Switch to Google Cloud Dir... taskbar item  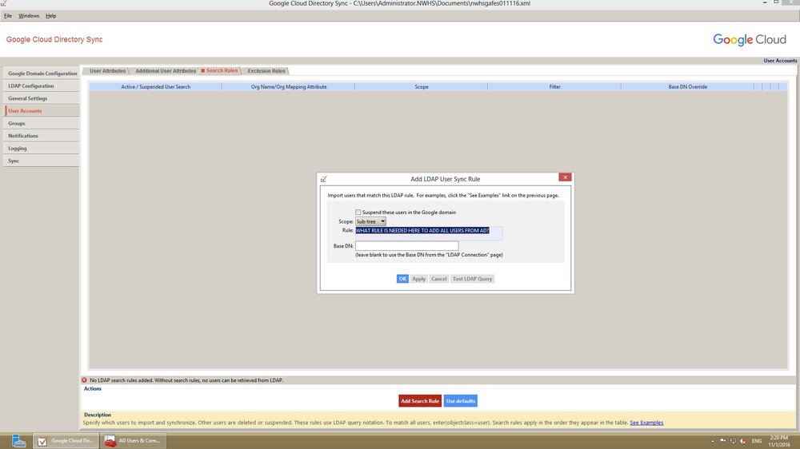pyautogui.click(x=66, y=441)
